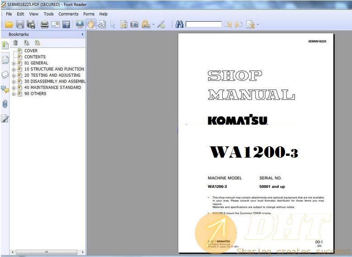
Task: Click the Save As icon
Action: coord(31,24)
